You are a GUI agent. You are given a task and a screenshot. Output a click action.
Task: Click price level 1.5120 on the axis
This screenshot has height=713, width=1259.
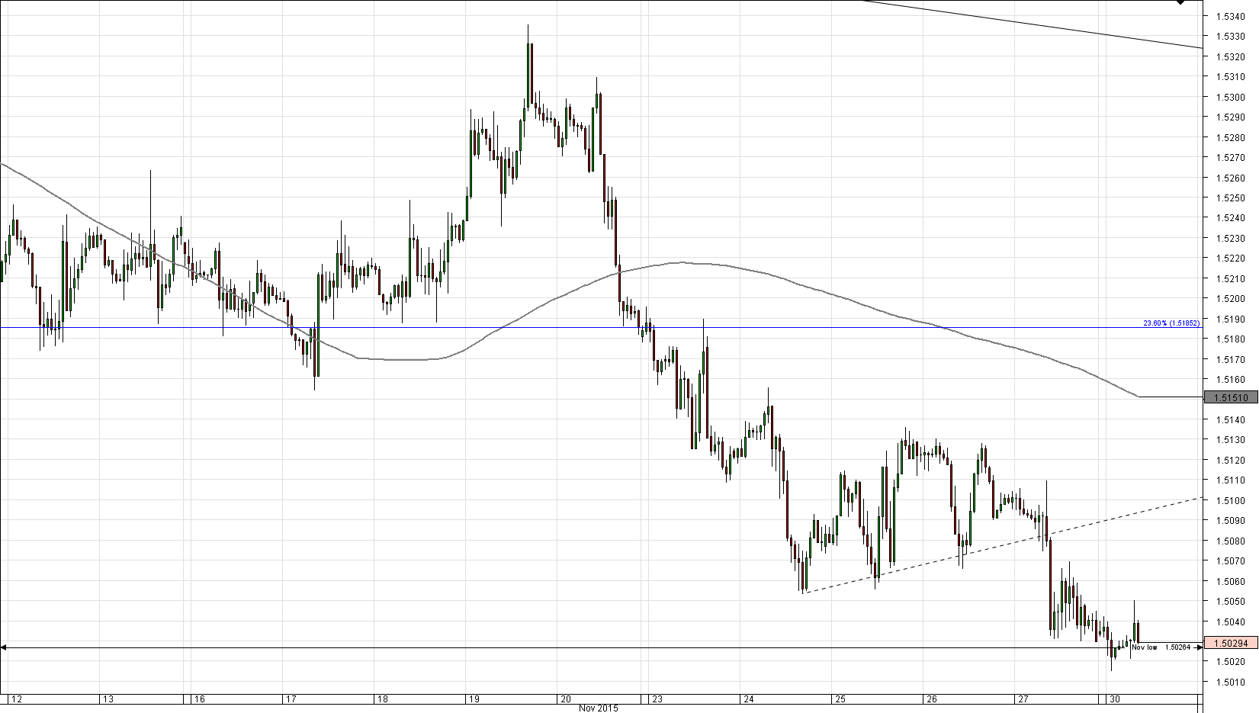click(1232, 461)
